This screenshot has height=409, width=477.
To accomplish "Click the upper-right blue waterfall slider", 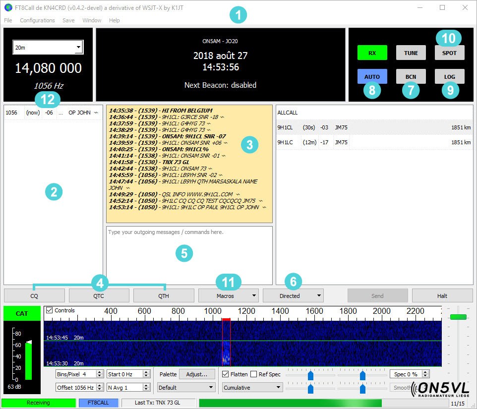I will [x=362, y=375].
